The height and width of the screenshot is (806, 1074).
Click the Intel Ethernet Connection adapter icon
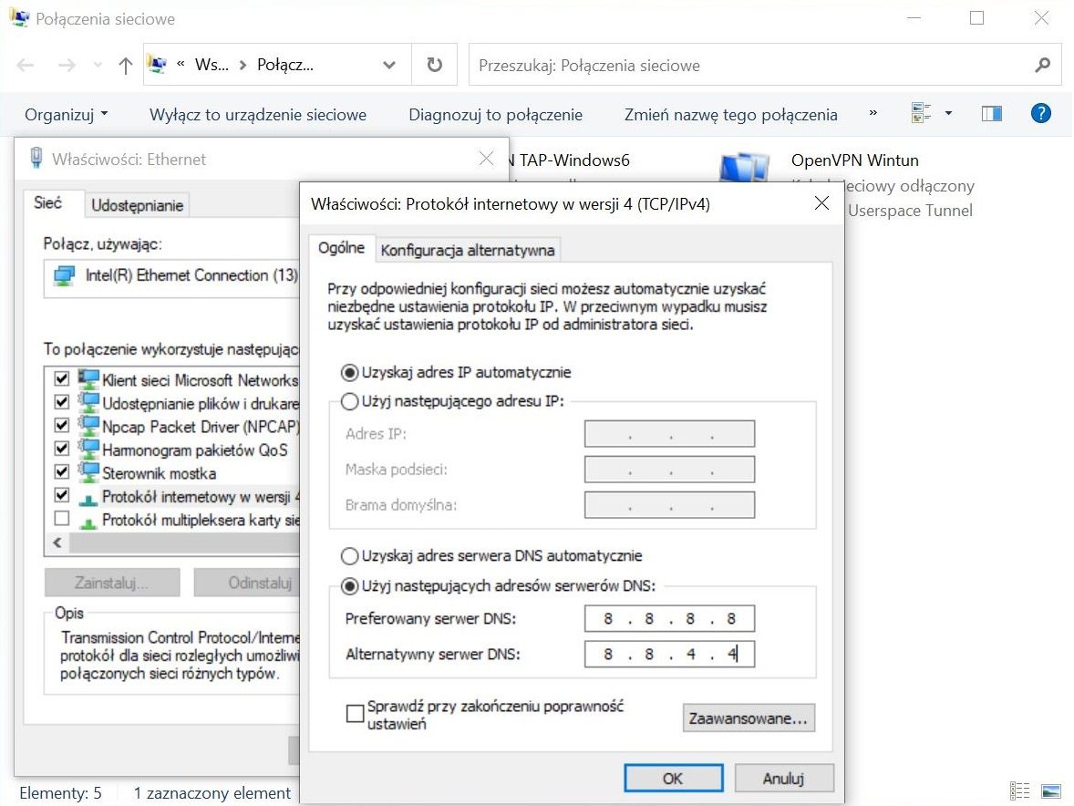(x=65, y=276)
